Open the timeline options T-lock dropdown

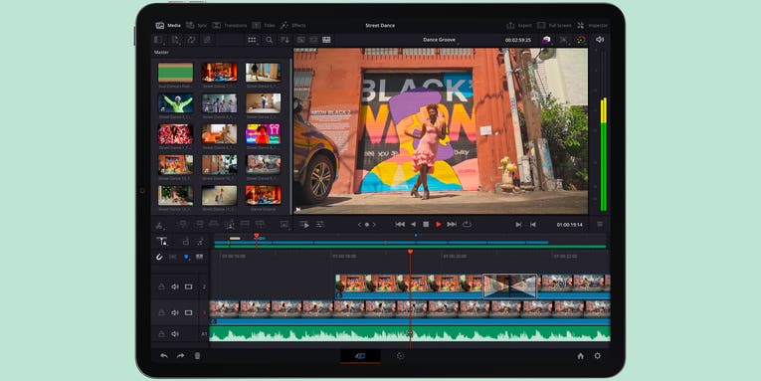[x=162, y=241]
